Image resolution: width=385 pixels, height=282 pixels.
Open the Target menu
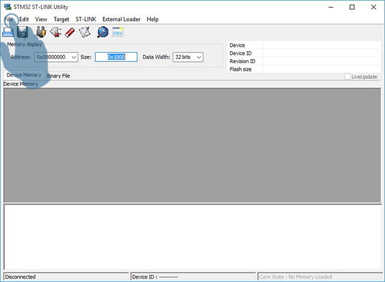point(61,19)
